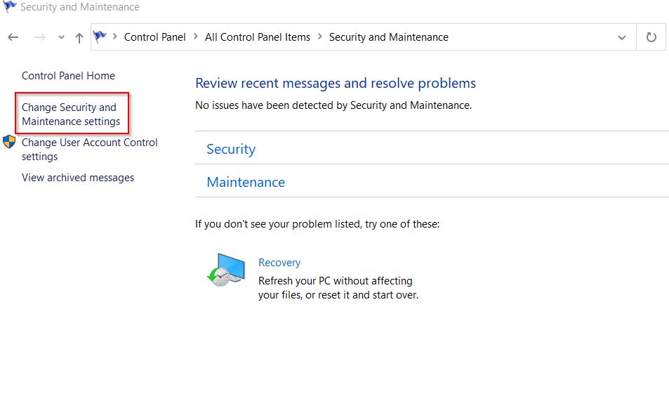
Task: Open the Recovery link
Action: (x=279, y=263)
